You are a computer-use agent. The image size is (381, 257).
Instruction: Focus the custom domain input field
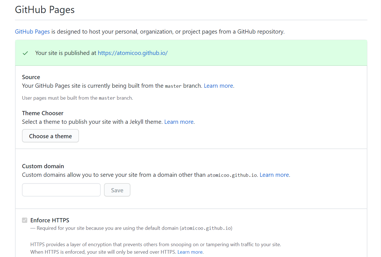(x=61, y=190)
